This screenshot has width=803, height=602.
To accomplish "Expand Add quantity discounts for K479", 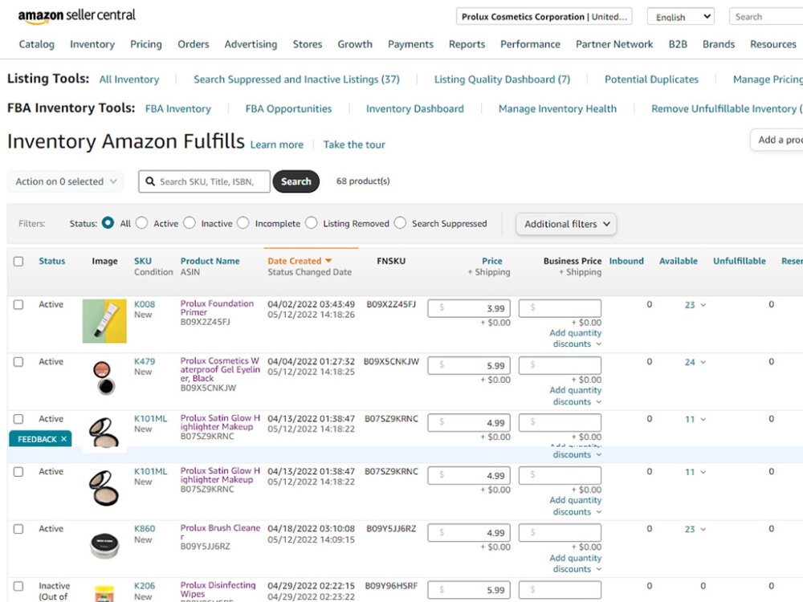I will coord(576,396).
